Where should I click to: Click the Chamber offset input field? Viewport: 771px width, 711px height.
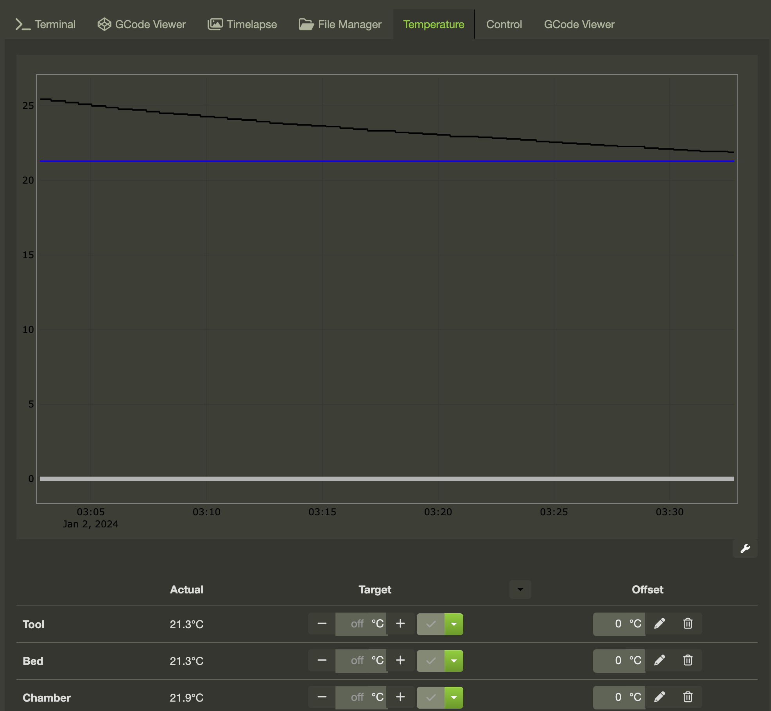coord(619,697)
